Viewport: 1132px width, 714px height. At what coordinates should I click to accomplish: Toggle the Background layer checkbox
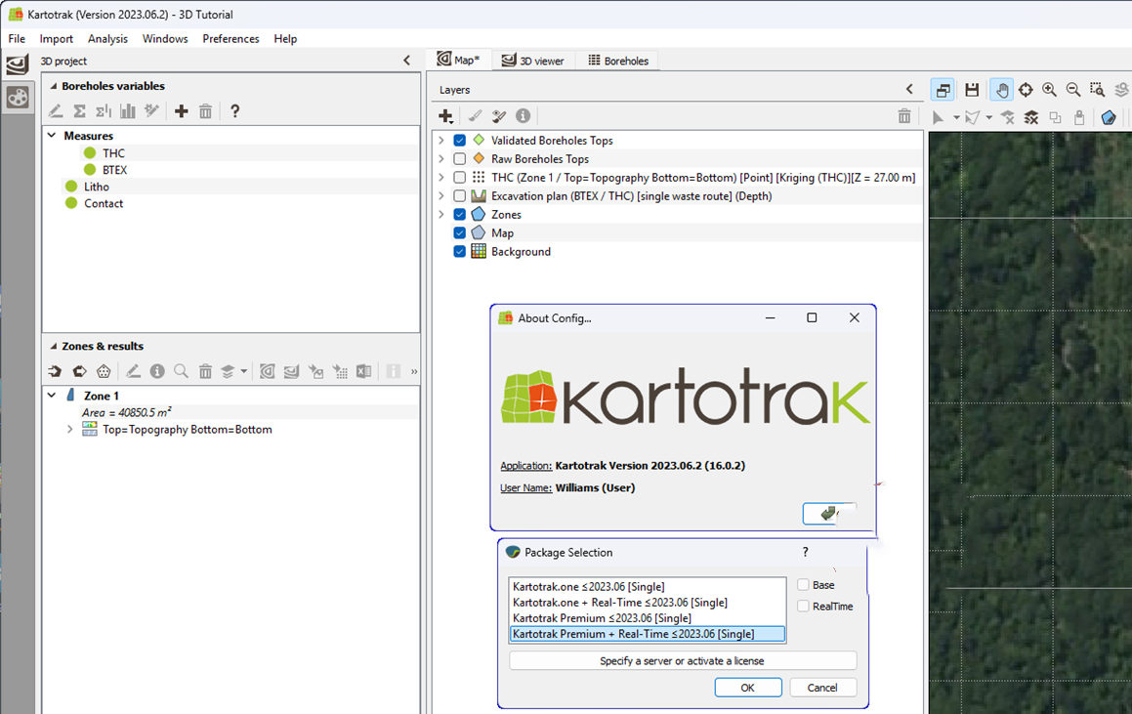(459, 251)
